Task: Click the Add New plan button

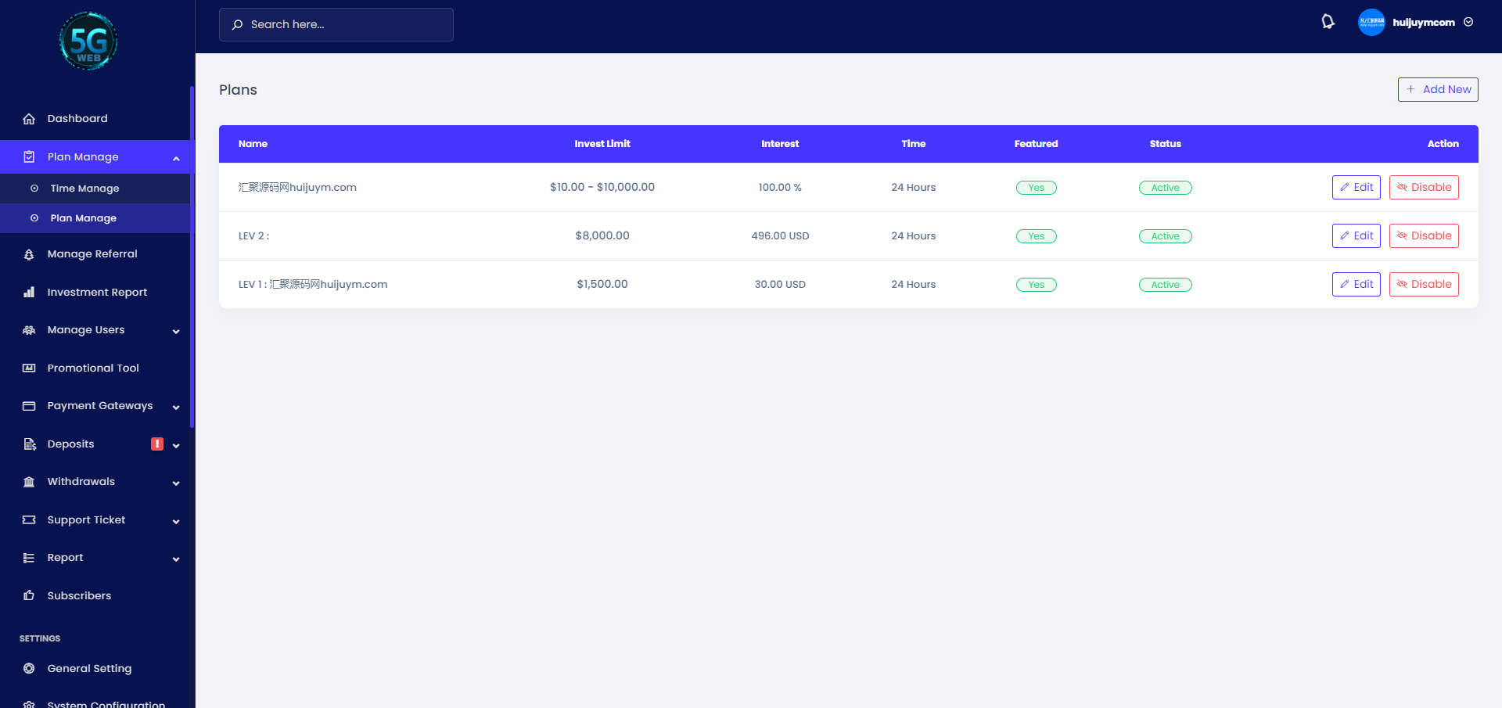Action: pos(1438,89)
